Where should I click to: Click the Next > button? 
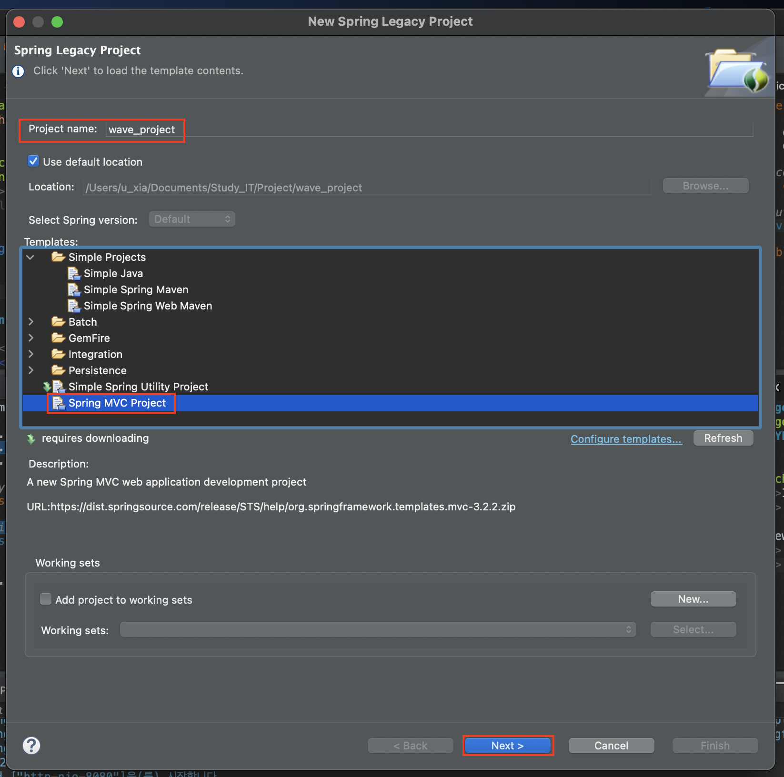click(508, 746)
